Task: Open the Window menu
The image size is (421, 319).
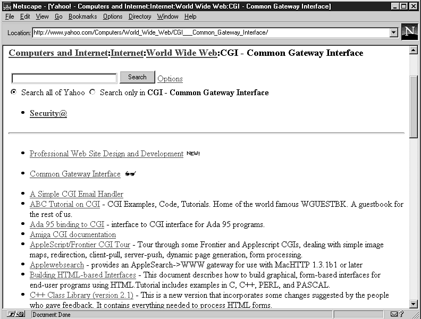Action: [x=167, y=16]
